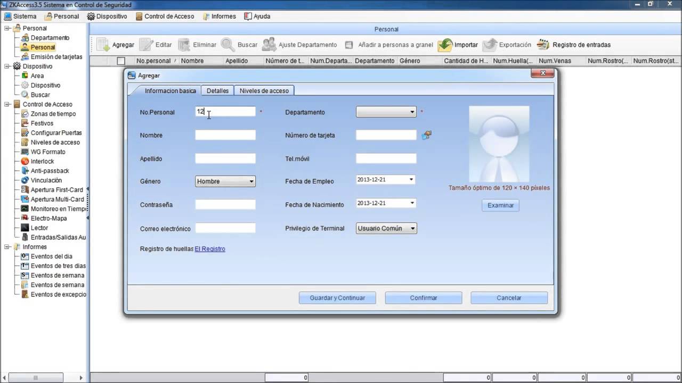682x383 pixels.
Task: Open Zonas de tiempo item
Action: pyautogui.click(x=53, y=114)
